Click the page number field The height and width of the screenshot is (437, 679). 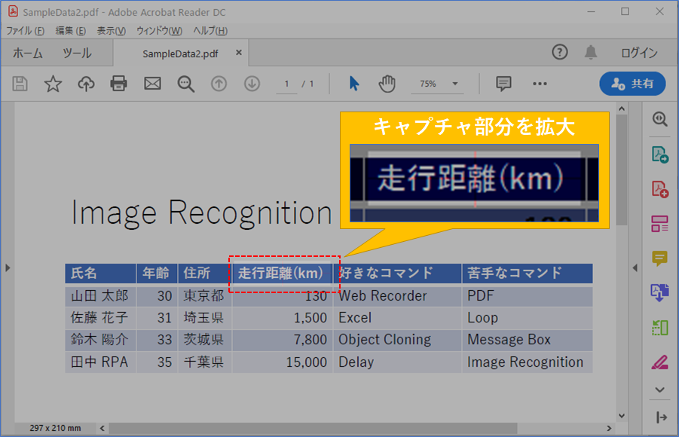pos(286,84)
